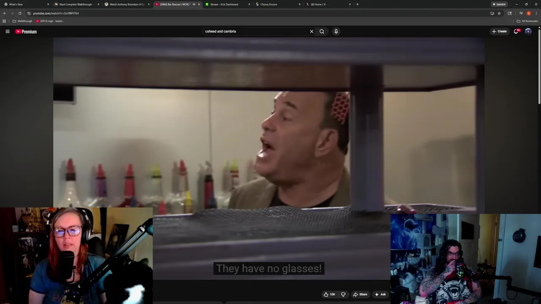Mute the Bar Rescue tab audio icon
Screen dimensions: 541x304
coord(194,4)
